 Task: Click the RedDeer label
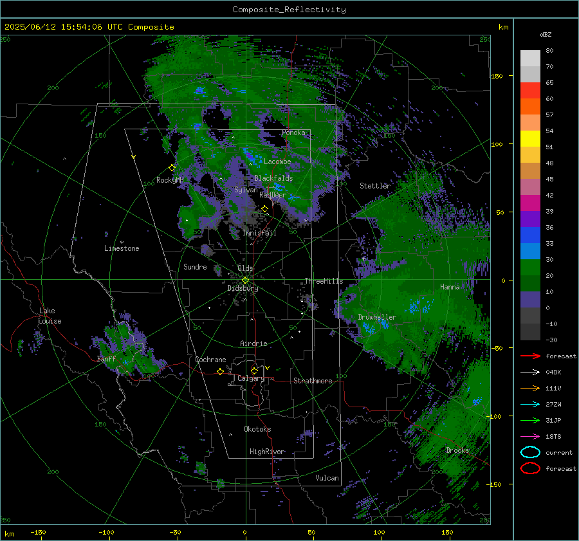coord(273,195)
